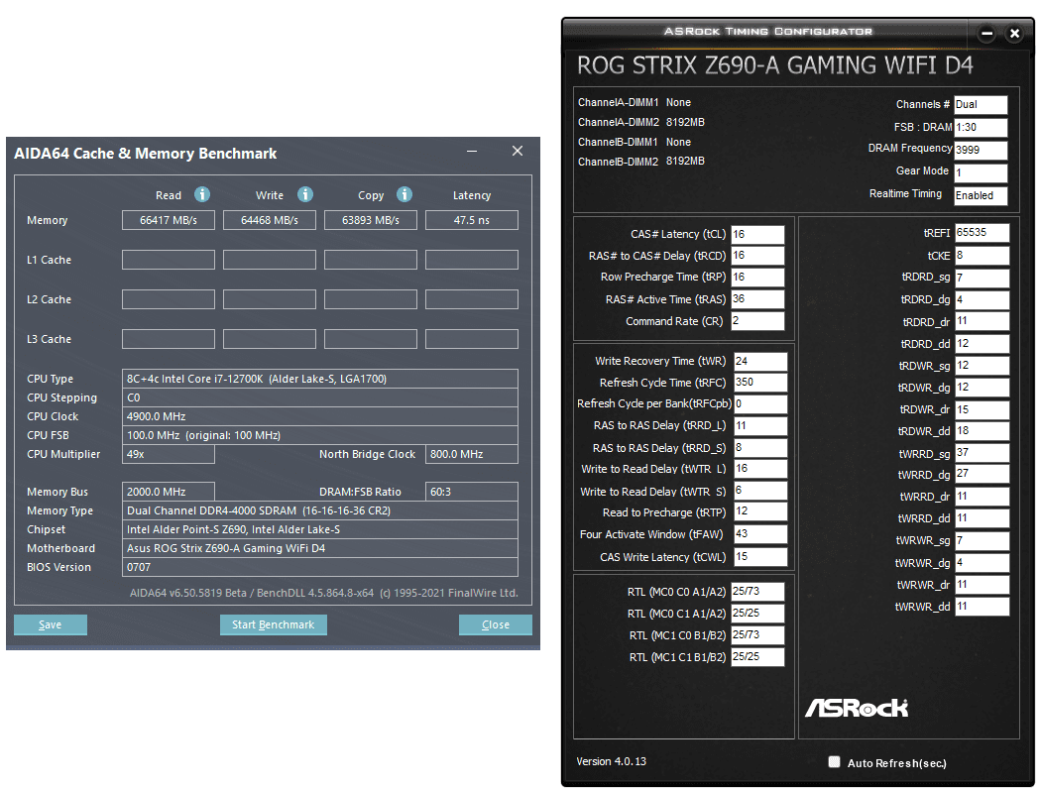The height and width of the screenshot is (791, 1040).
Task: Click the Read to Precharge (tRTP) field
Action: 760,511
